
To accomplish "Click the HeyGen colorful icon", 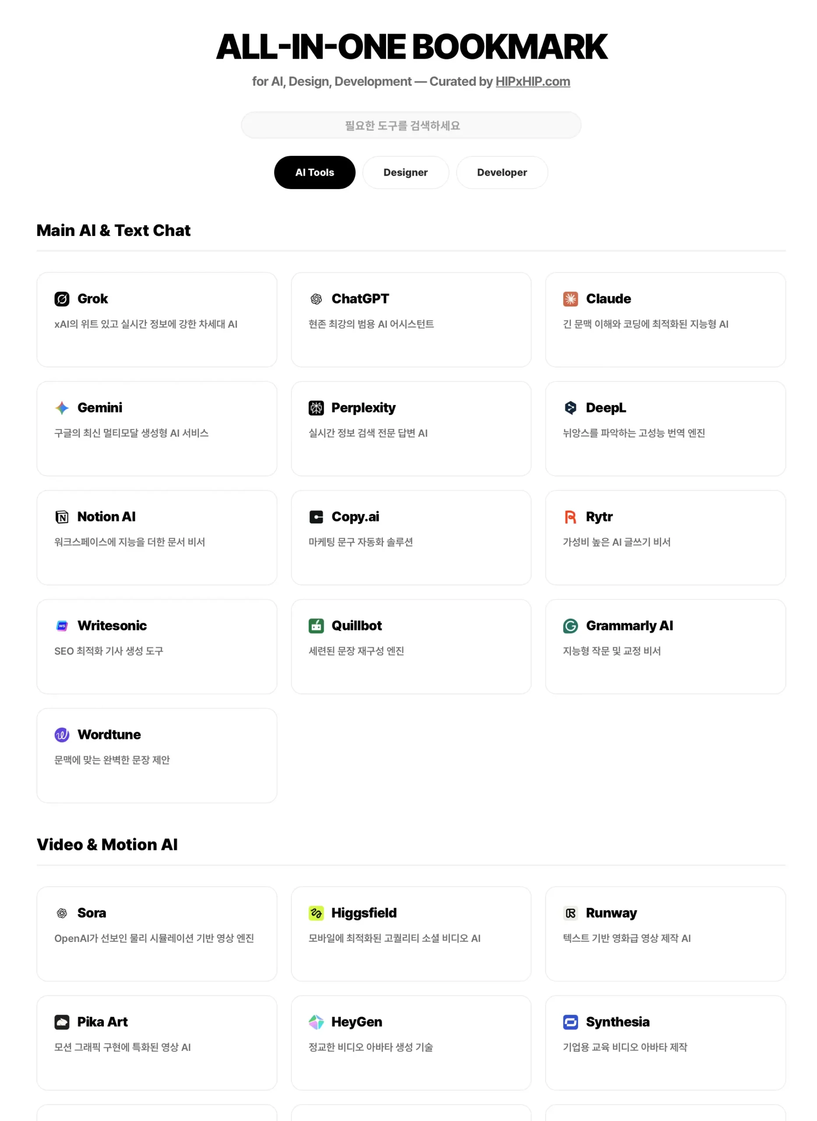I will (x=316, y=1022).
